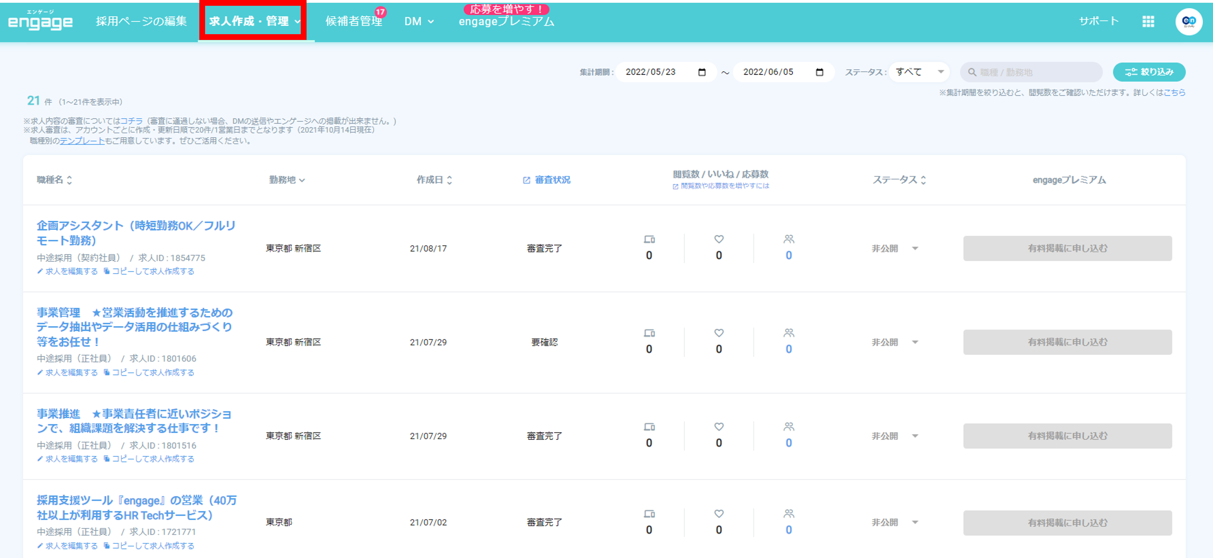The image size is (1213, 558).
Task: Click the views icon for 企画アシスタント row
Action: point(649,239)
